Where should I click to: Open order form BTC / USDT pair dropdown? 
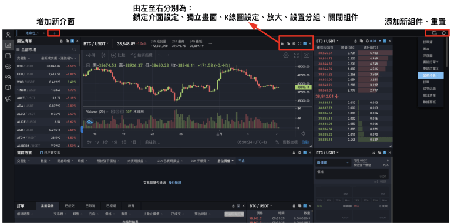click(x=327, y=153)
